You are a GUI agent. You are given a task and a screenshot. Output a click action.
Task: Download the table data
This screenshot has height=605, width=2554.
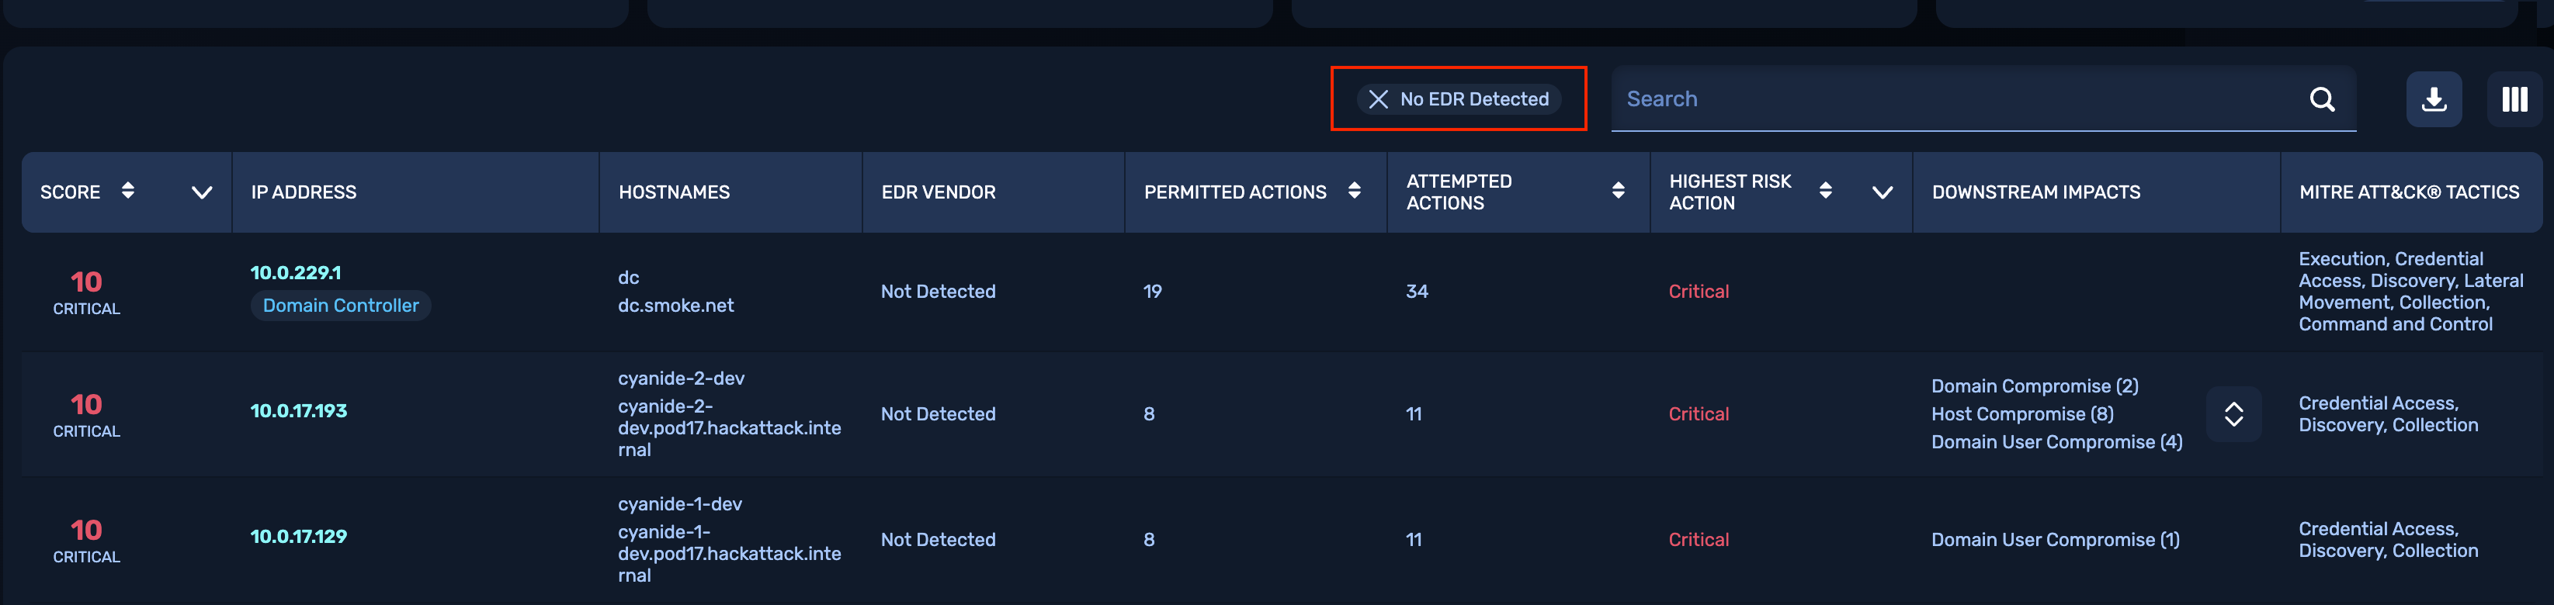[2433, 99]
